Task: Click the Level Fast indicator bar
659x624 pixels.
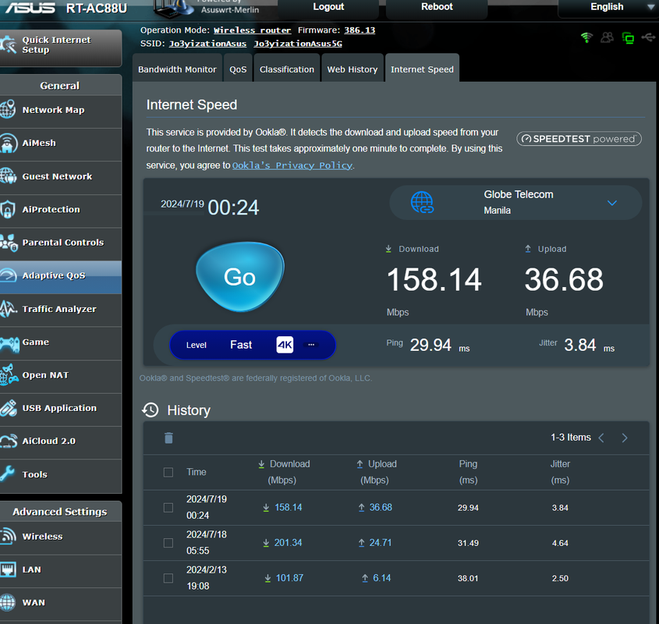Action: click(x=252, y=345)
